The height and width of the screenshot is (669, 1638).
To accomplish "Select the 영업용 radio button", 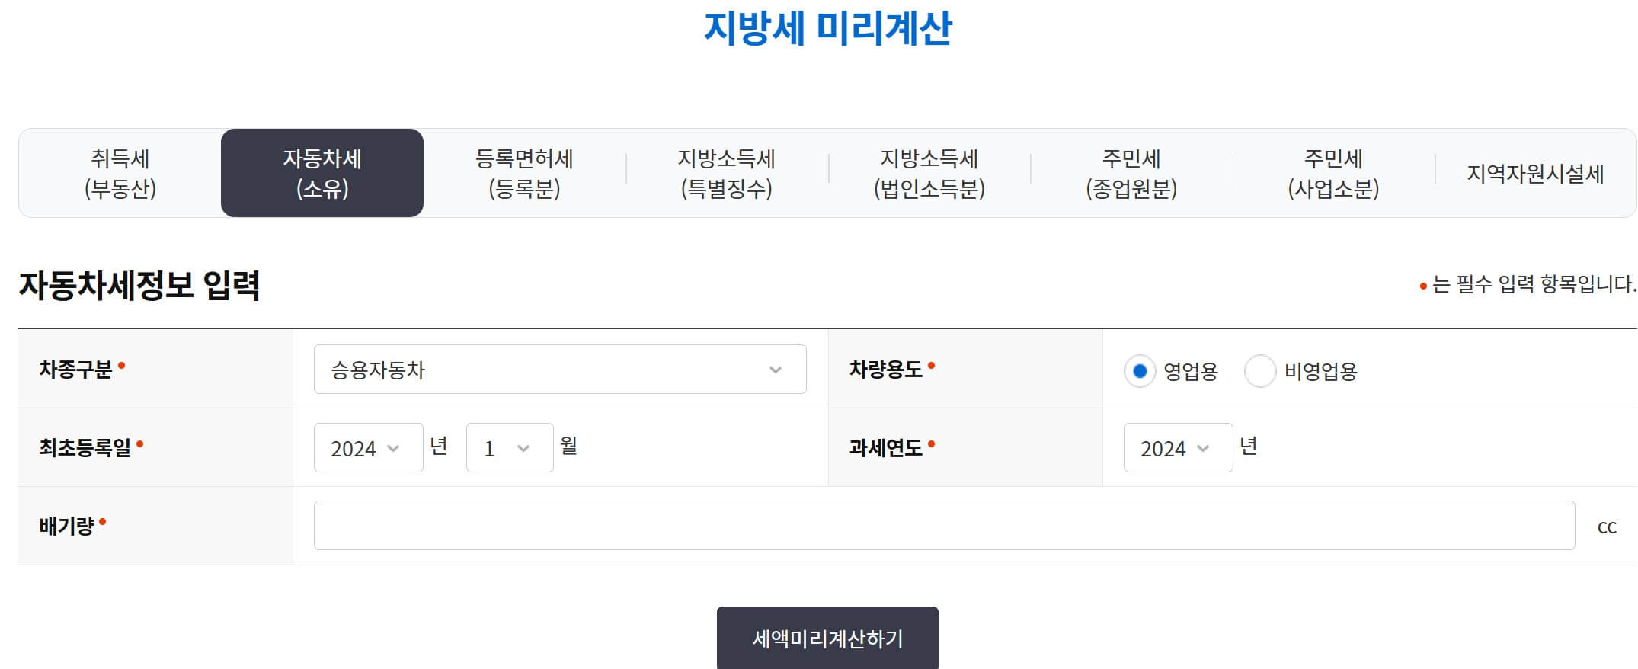I will coord(1140,373).
